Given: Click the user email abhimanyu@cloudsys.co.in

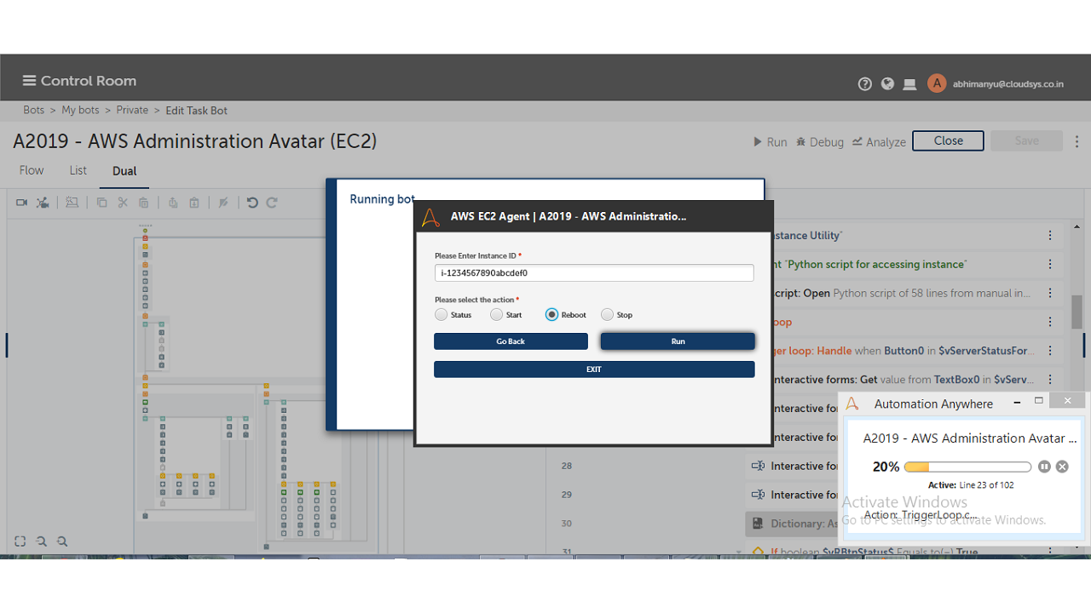Looking at the screenshot, I should [1008, 84].
